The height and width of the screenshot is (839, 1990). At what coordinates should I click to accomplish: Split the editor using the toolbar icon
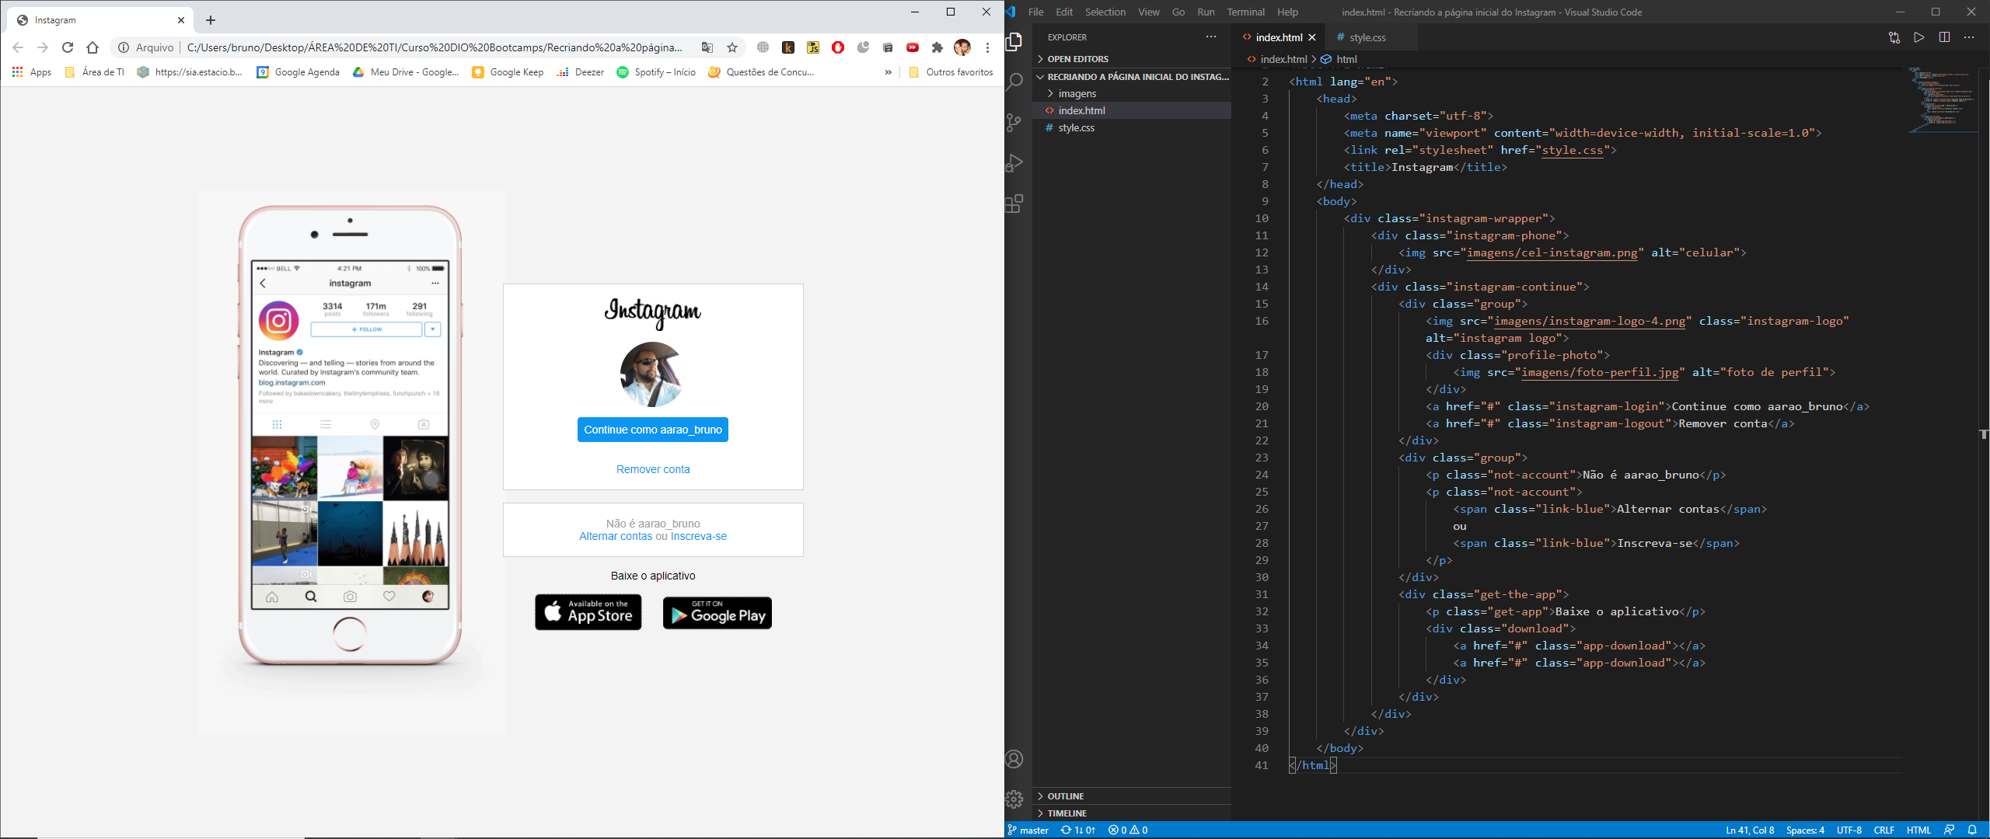click(x=1944, y=37)
